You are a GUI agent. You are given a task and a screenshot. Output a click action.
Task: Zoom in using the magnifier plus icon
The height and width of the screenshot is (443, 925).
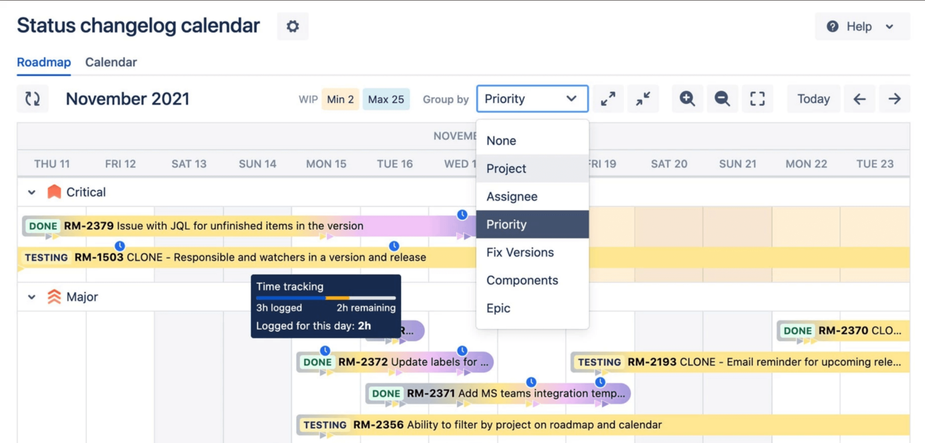[x=687, y=99]
